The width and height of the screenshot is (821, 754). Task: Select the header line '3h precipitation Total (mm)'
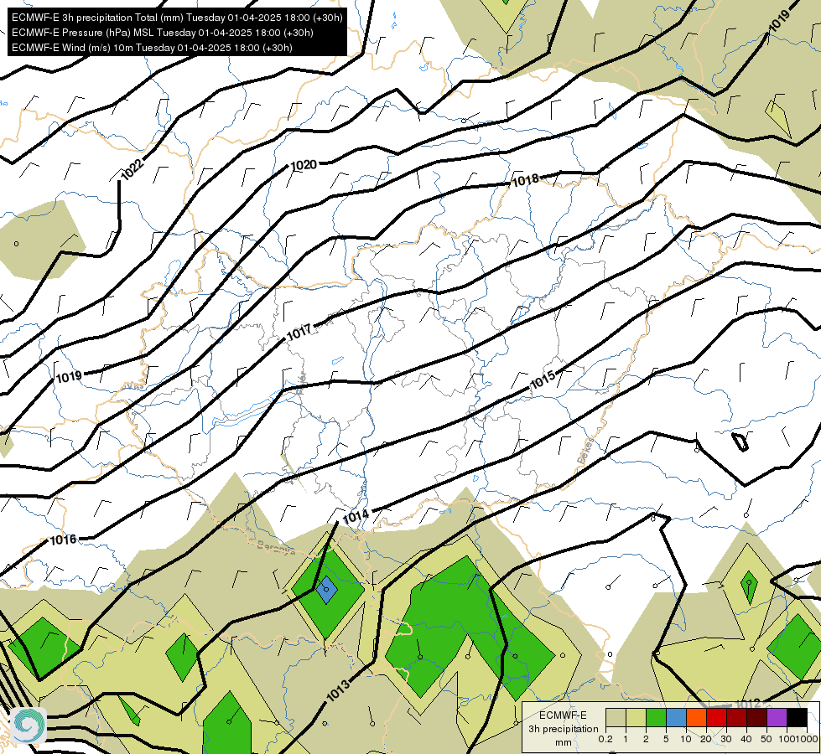pyautogui.click(x=176, y=18)
